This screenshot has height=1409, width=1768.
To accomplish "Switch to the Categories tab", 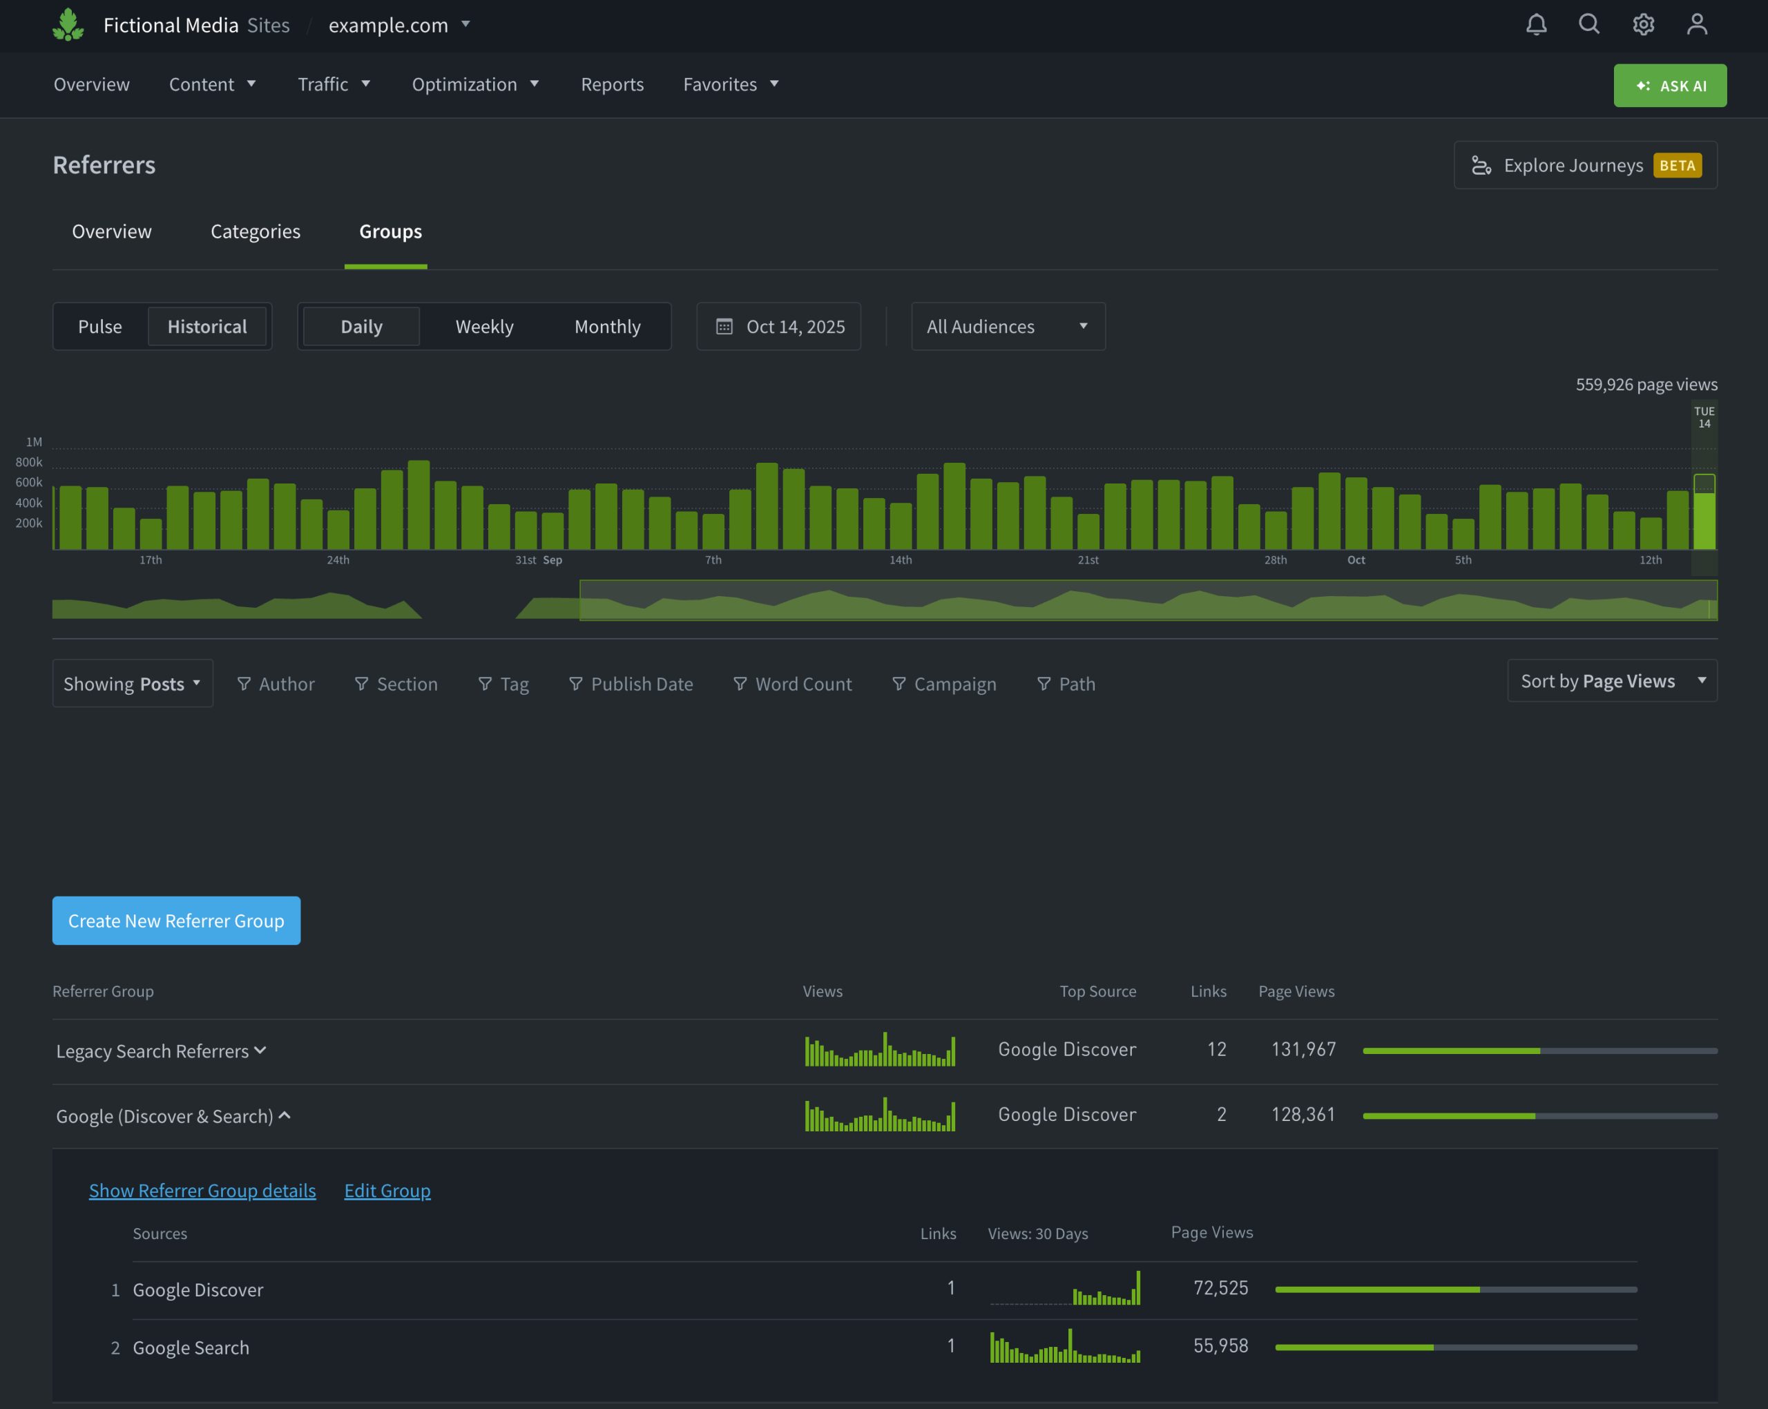I will coord(255,231).
